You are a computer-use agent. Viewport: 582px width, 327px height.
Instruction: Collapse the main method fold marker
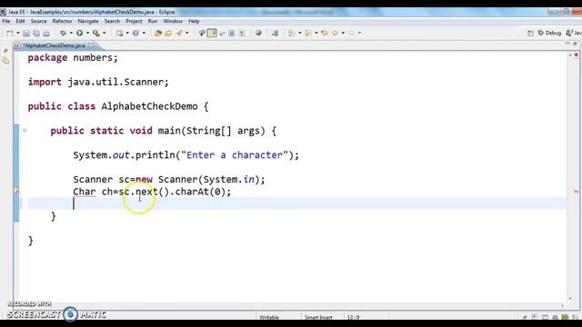[x=25, y=131]
